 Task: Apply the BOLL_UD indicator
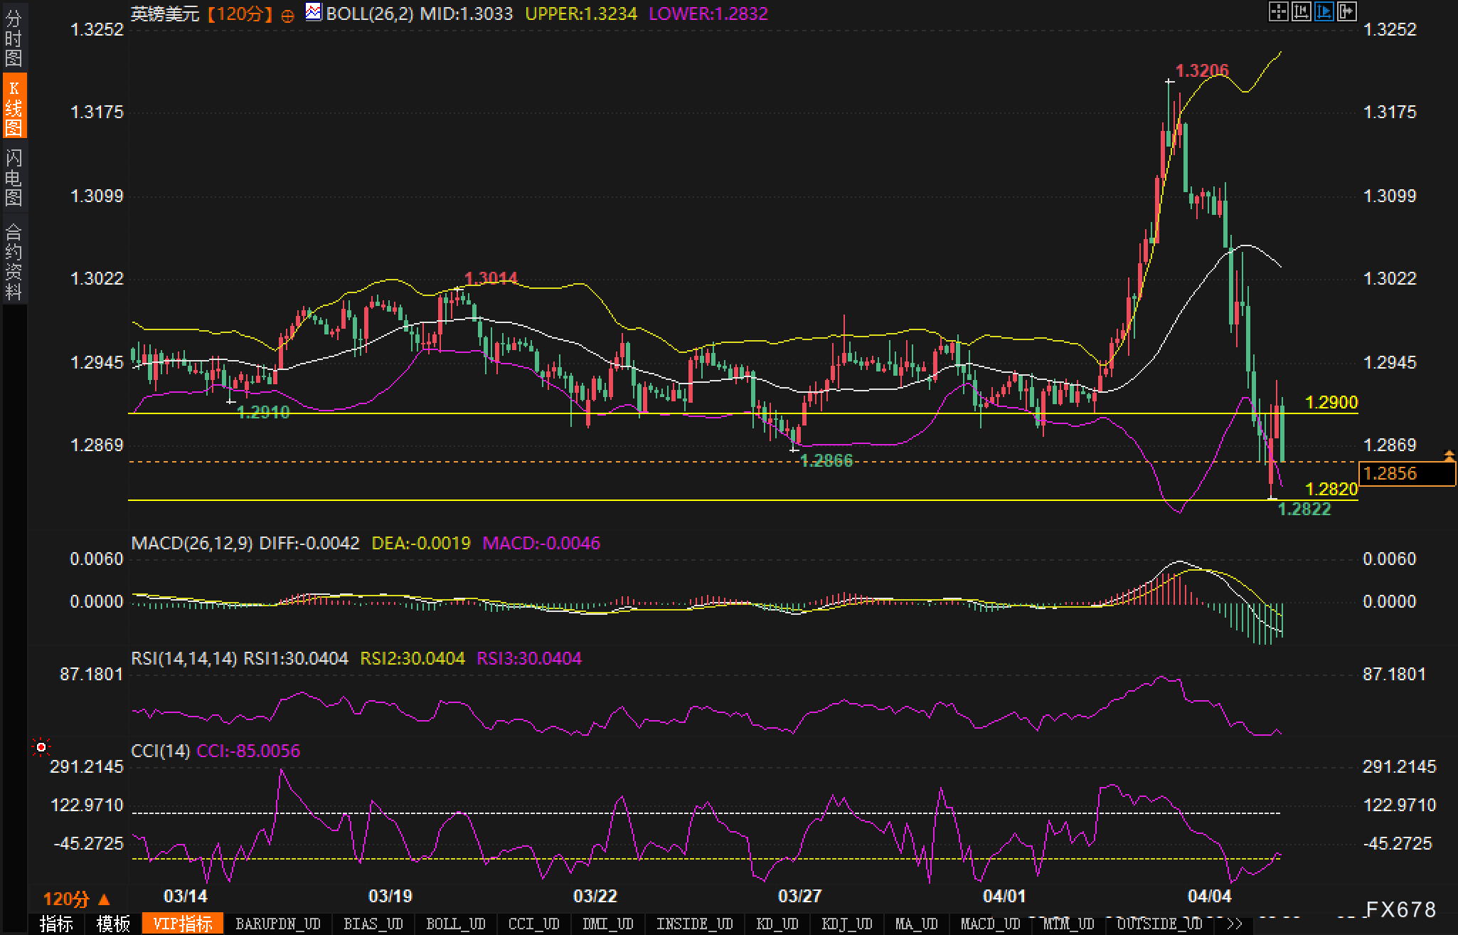[455, 924]
